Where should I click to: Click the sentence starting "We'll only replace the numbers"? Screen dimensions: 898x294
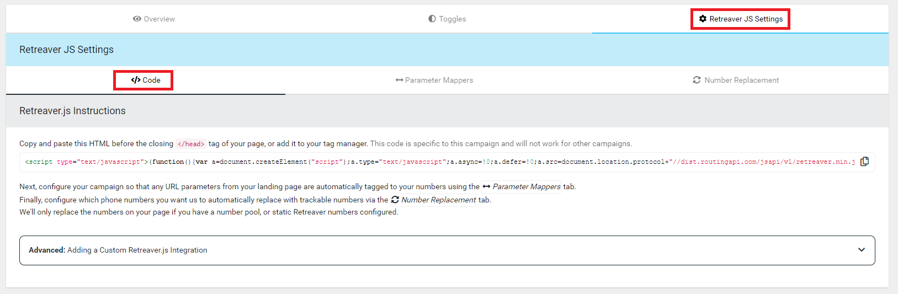tap(209, 212)
